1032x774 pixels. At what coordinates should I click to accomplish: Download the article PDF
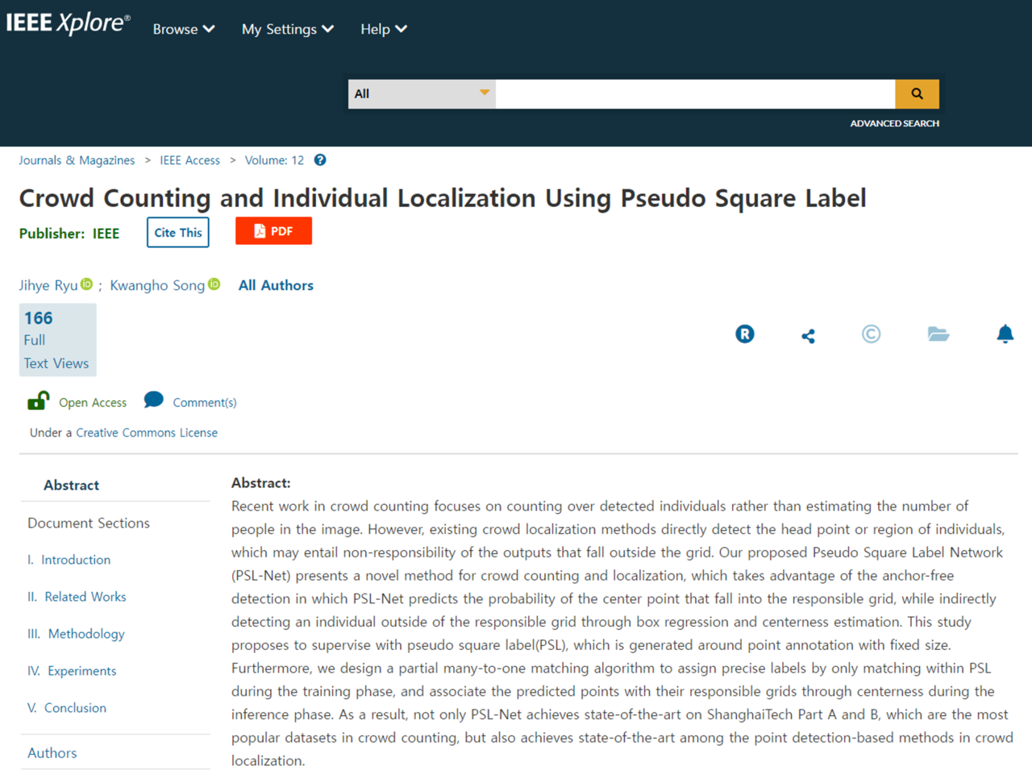tap(273, 231)
